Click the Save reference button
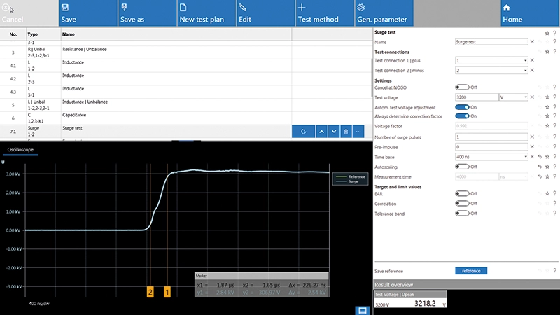The height and width of the screenshot is (315, 560). point(471,270)
